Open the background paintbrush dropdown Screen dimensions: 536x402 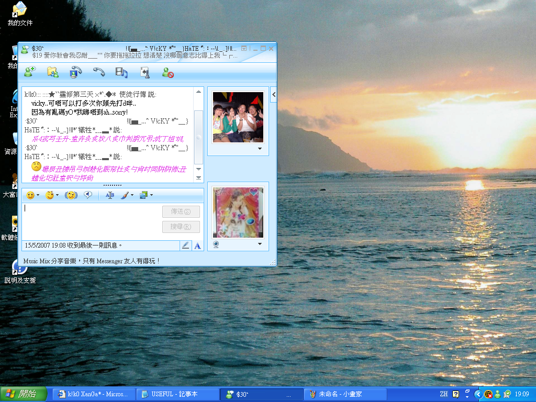coord(132,195)
